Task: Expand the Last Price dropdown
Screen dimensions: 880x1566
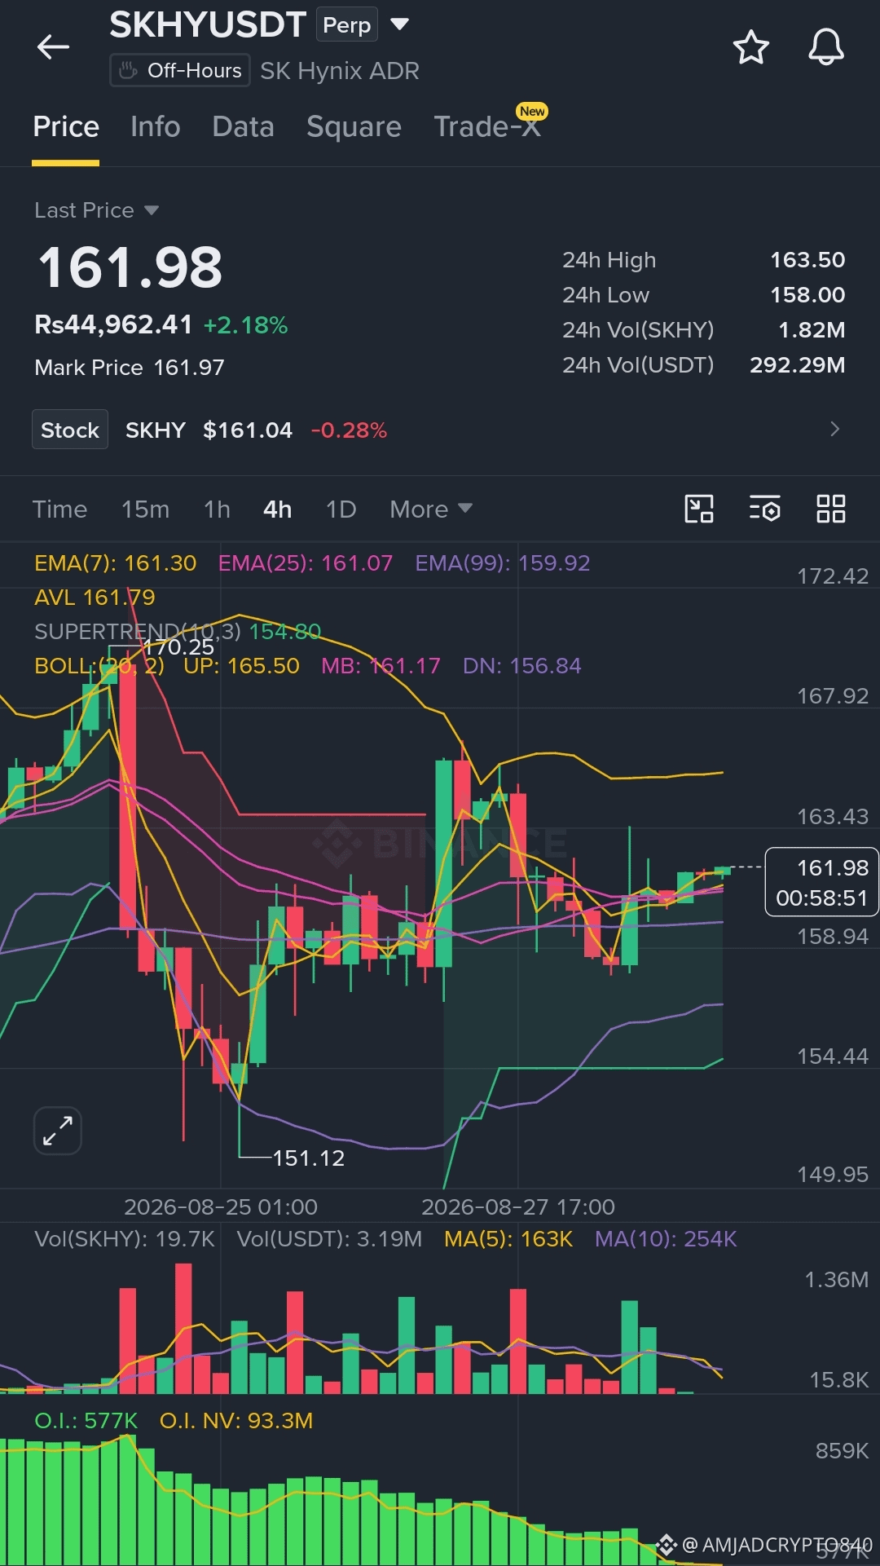Action: click(96, 210)
